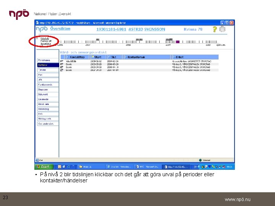Click the grey gear icon beside help
275x206 pixels.
222,29
